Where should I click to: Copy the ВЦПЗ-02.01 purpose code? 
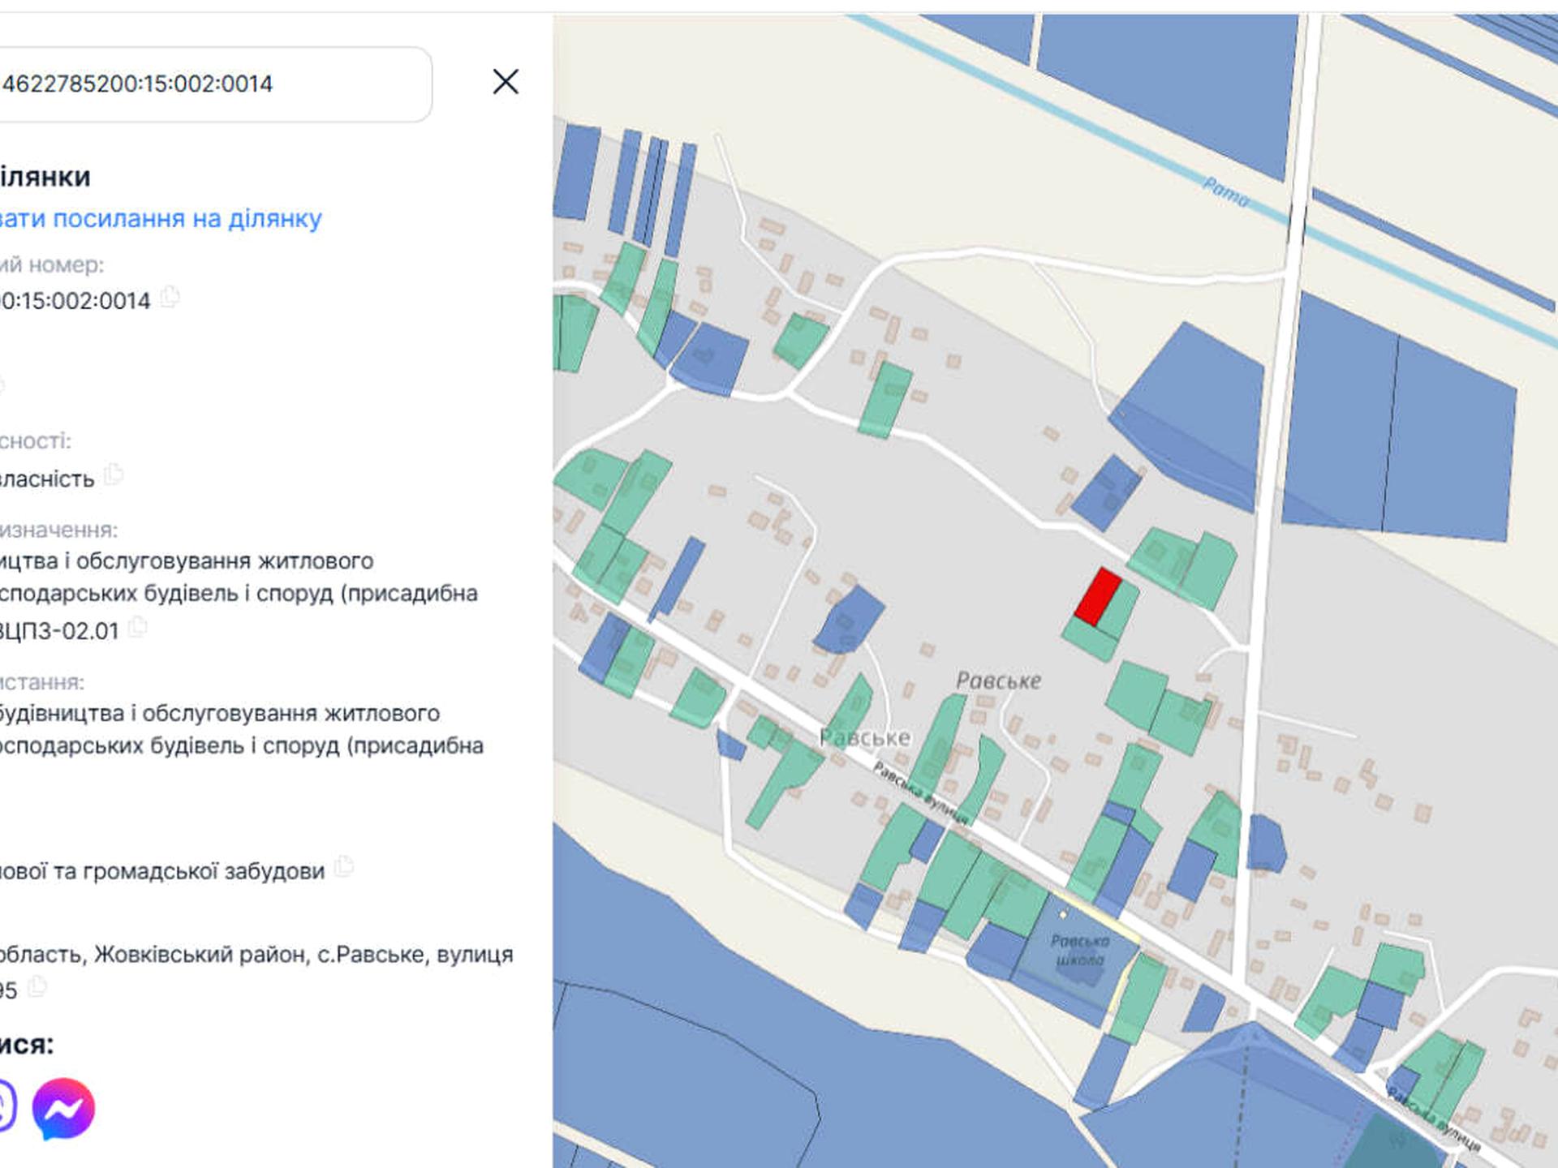click(138, 627)
